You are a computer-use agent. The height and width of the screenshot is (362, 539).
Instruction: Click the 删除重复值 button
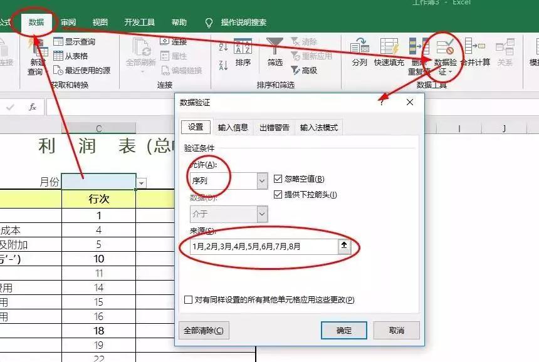point(419,56)
